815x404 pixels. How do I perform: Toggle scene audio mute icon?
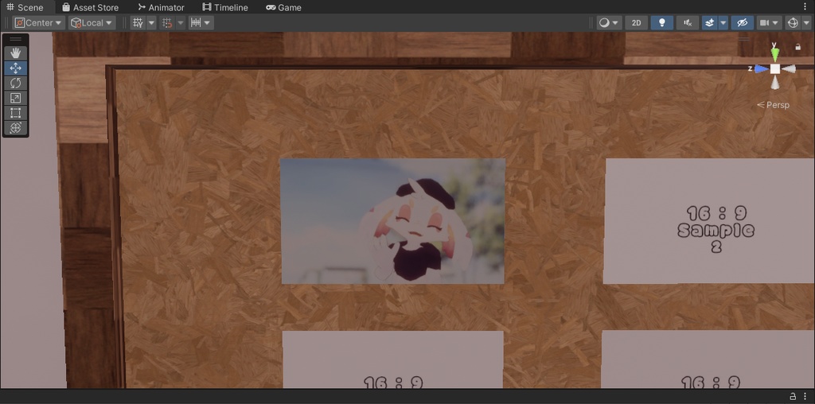click(x=688, y=23)
